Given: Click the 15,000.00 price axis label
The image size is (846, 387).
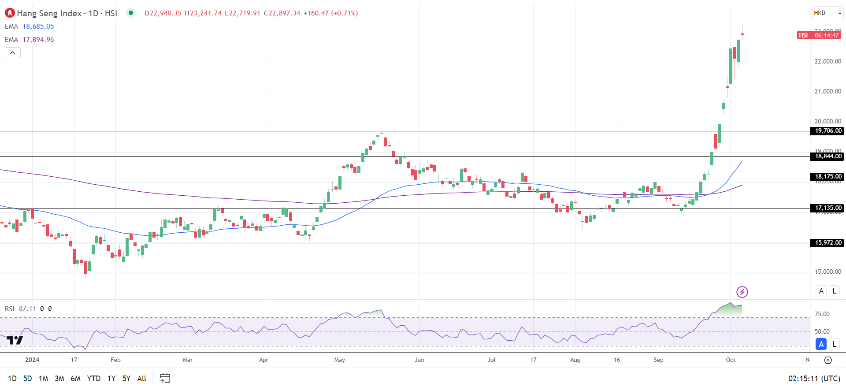Looking at the screenshot, I should (x=828, y=272).
